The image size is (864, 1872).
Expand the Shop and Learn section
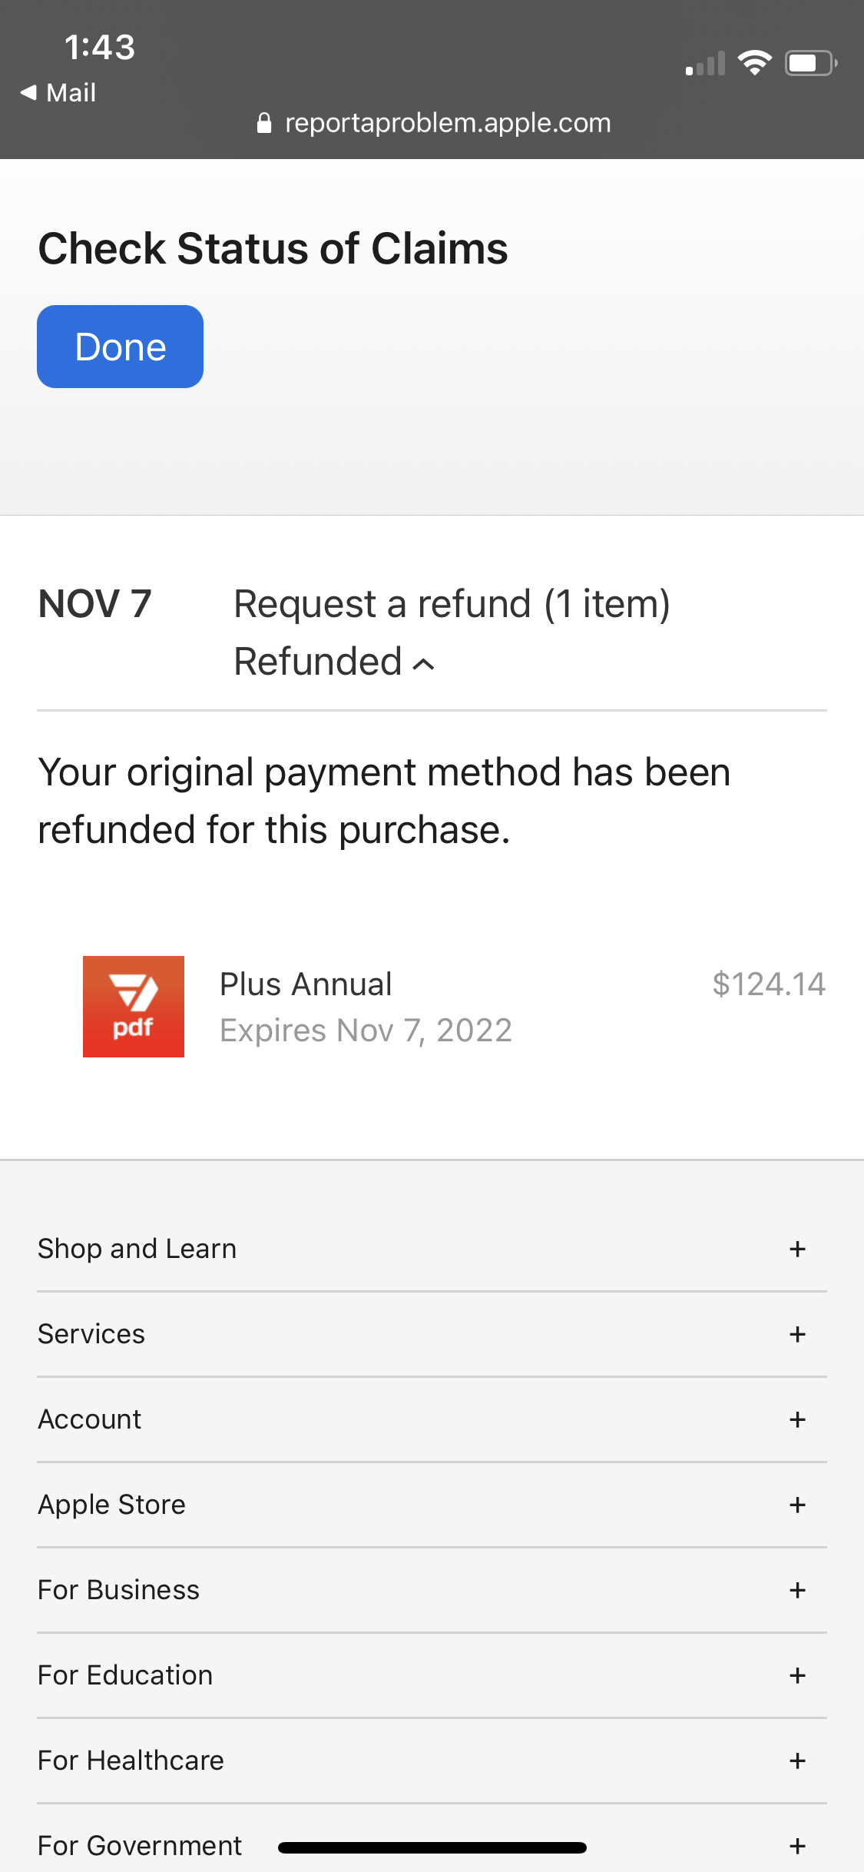point(137,1249)
